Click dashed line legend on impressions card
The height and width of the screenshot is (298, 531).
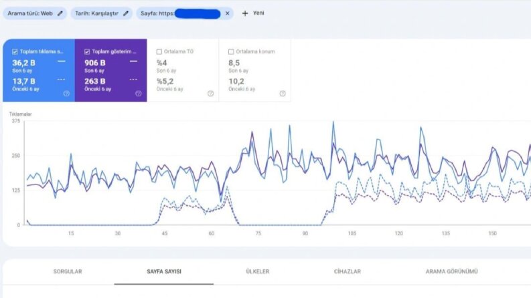[x=133, y=80]
